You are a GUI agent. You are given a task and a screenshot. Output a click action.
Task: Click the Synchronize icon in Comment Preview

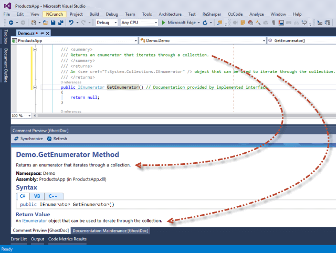click(x=16, y=139)
